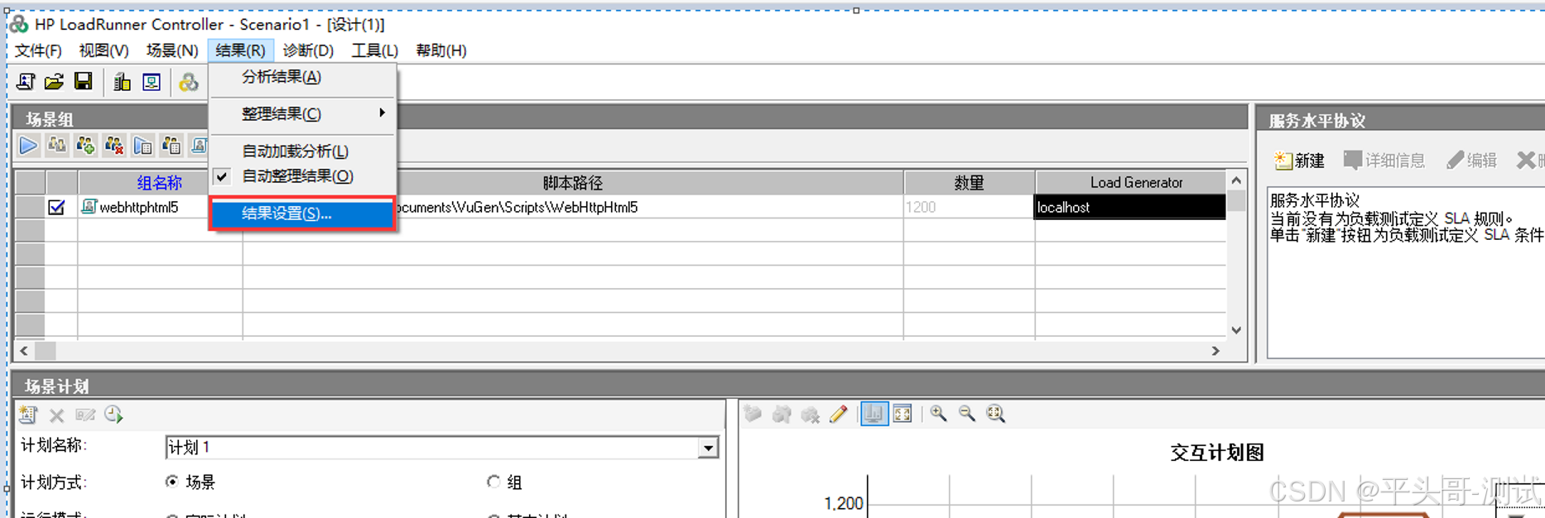Open the 诊断(D) menu
The height and width of the screenshot is (518, 1545).
308,50
